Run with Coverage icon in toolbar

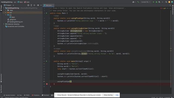(x=160, y=2)
